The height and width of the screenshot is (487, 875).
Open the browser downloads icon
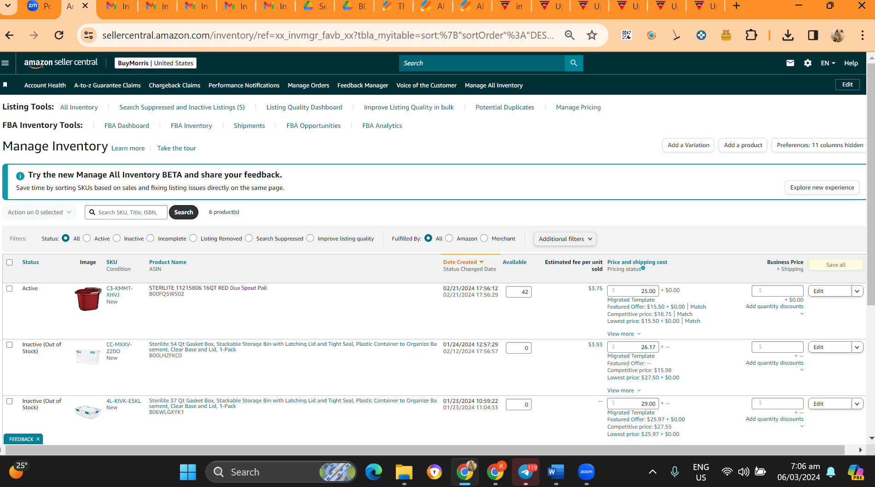(x=788, y=35)
